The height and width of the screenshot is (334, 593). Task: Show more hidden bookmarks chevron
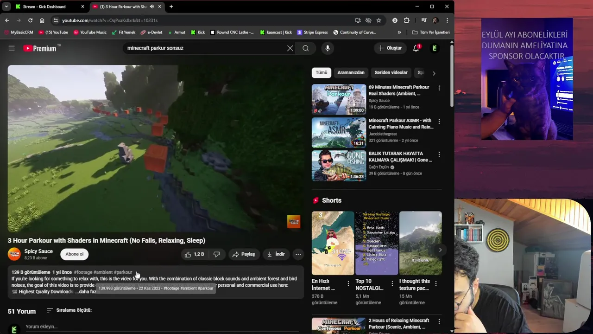pyautogui.click(x=399, y=32)
